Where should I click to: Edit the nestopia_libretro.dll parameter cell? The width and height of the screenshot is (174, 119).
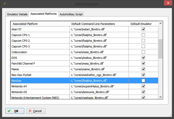(x=99, y=97)
